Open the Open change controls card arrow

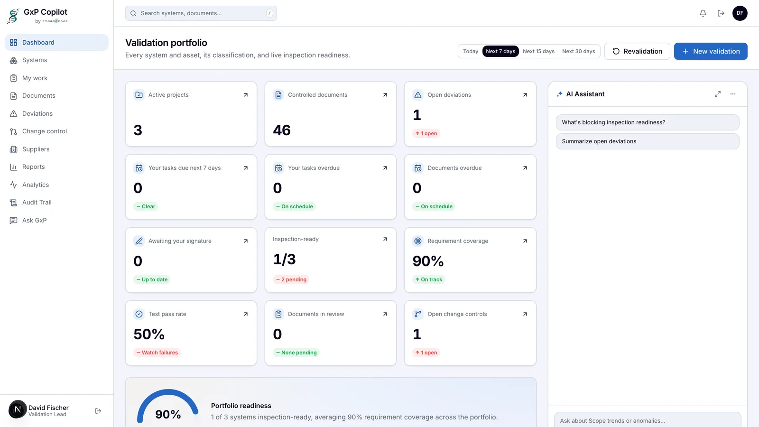pos(525,314)
